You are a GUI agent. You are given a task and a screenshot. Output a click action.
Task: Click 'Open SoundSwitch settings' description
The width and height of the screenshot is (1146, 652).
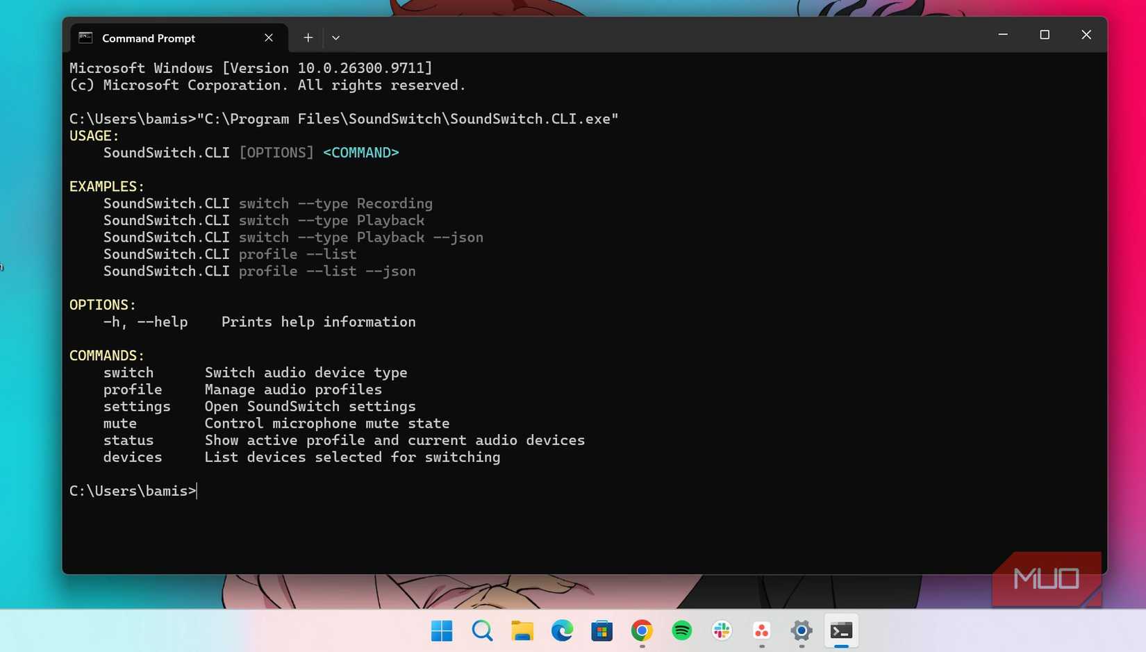click(x=310, y=407)
